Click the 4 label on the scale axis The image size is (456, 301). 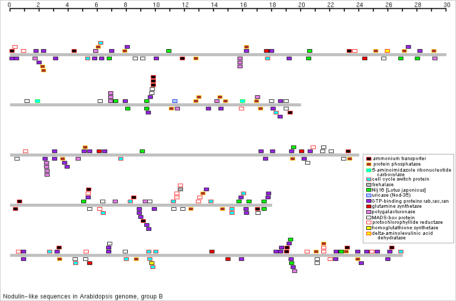[x=68, y=5]
